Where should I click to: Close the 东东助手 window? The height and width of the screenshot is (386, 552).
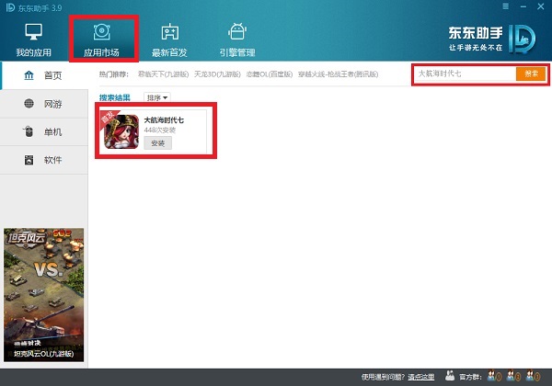[541, 6]
